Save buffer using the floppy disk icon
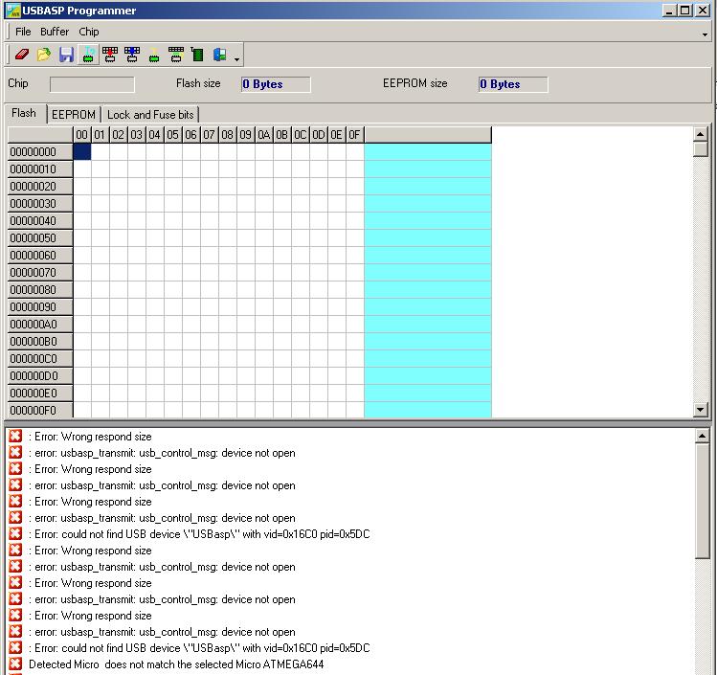 pos(66,55)
